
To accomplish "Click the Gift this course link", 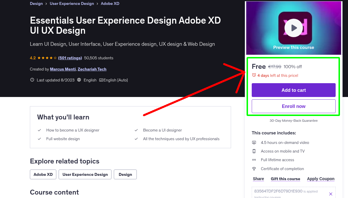I will [285, 178].
